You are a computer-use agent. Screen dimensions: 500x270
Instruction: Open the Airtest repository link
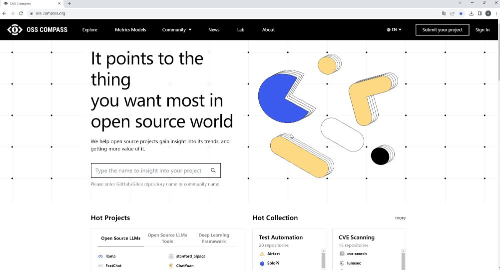pos(273,253)
